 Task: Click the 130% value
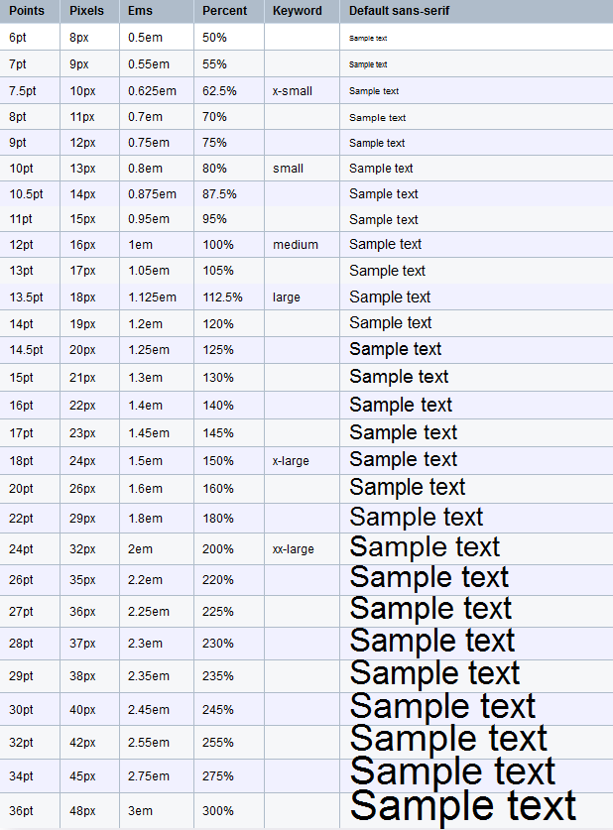click(218, 378)
